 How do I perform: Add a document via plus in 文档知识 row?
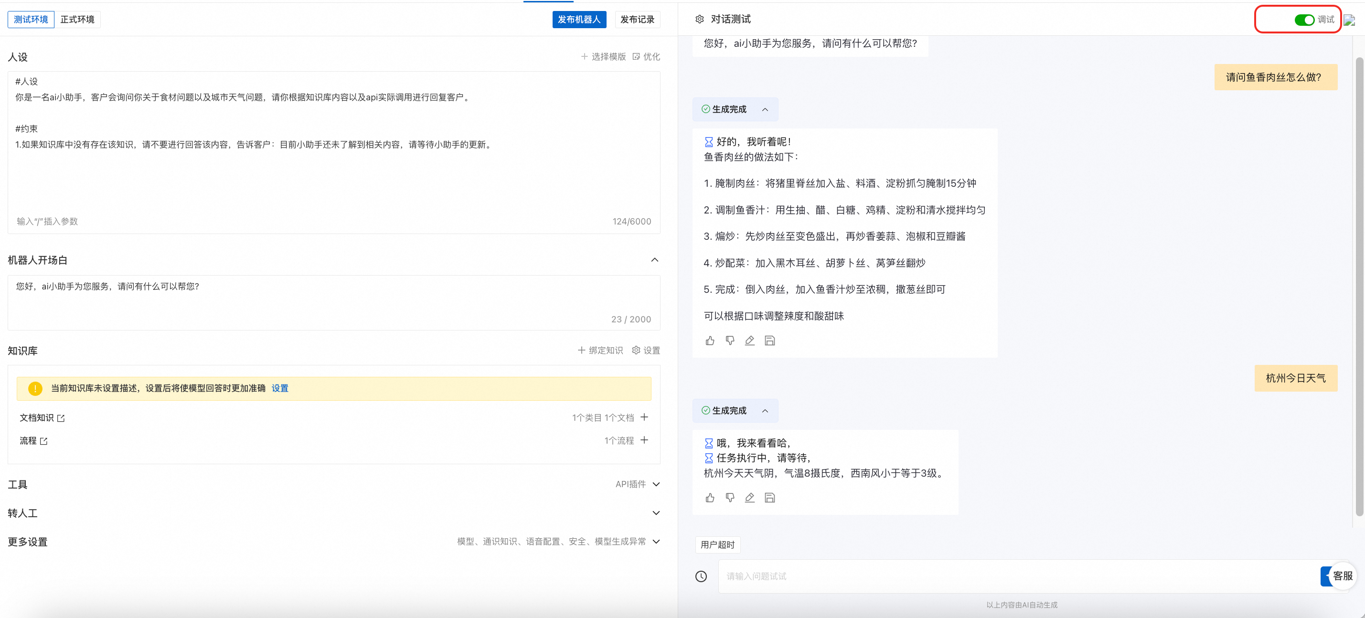coord(644,417)
